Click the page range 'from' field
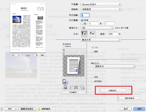 pos(93,24)
